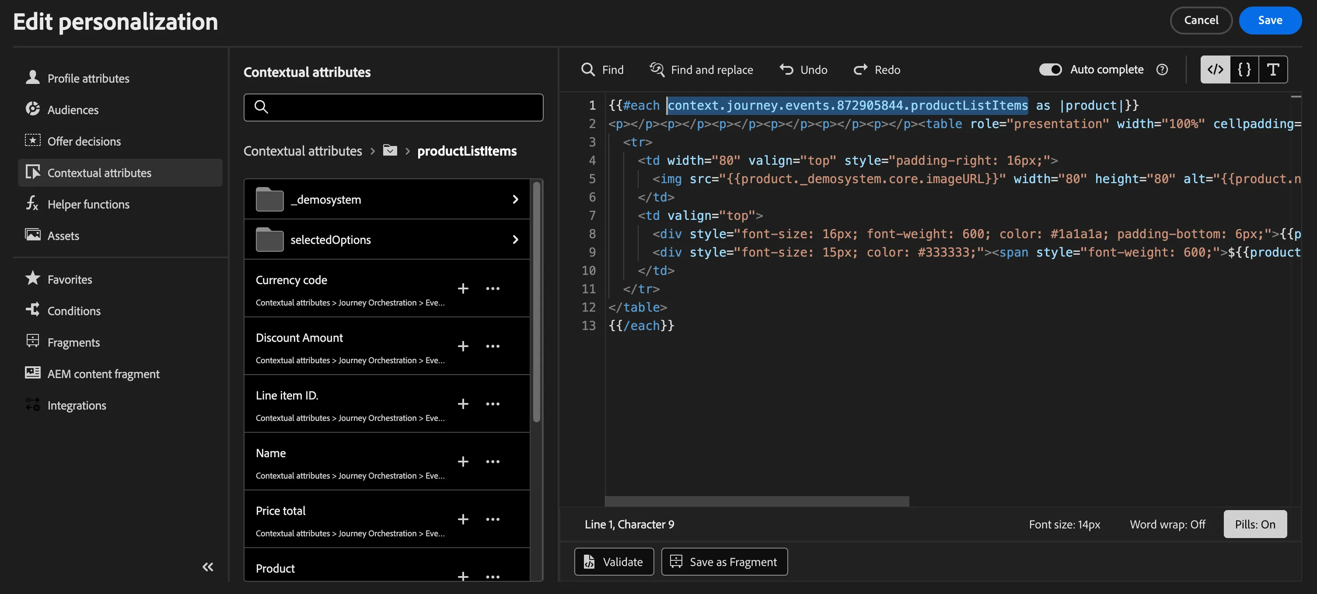Add Currency code with plus icon

(x=463, y=288)
